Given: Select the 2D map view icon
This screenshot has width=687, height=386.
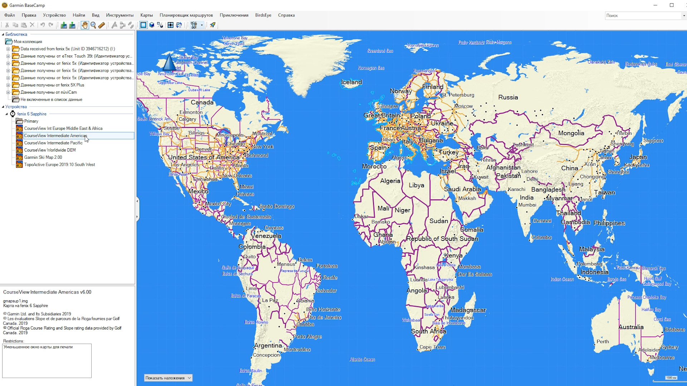Looking at the screenshot, I should (x=143, y=25).
